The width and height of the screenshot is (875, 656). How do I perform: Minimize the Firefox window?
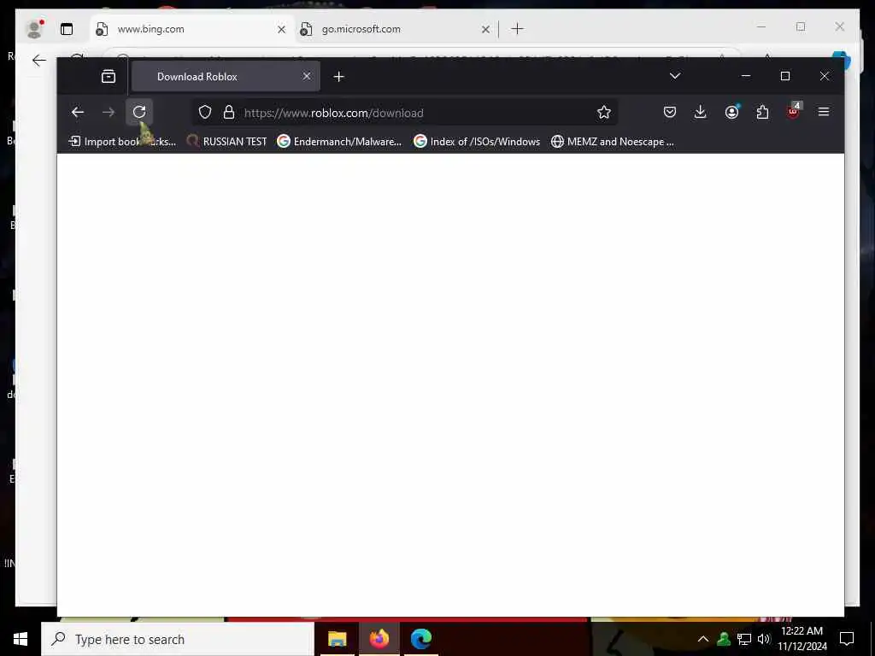point(745,76)
